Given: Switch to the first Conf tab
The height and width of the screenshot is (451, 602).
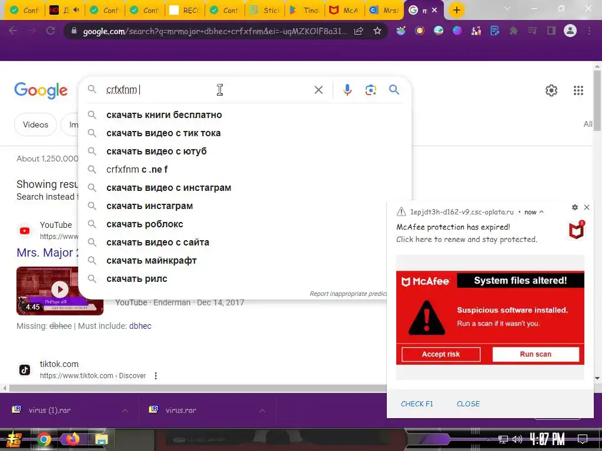Looking at the screenshot, I should pyautogui.click(x=25, y=11).
